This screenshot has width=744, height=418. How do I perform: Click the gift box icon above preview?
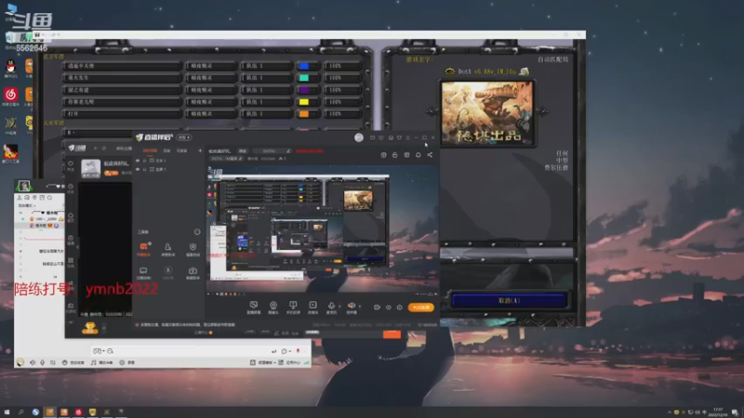click(x=383, y=155)
